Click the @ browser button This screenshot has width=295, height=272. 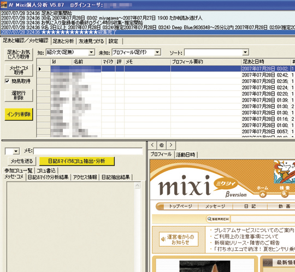(161, 145)
